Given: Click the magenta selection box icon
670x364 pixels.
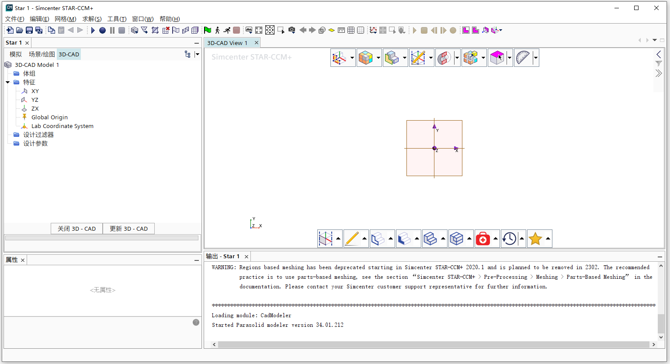Looking at the screenshot, I should [466, 30].
